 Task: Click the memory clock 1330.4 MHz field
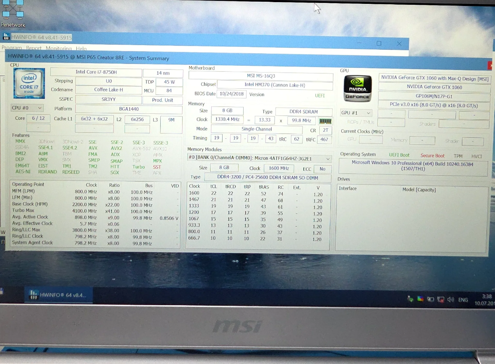227,120
